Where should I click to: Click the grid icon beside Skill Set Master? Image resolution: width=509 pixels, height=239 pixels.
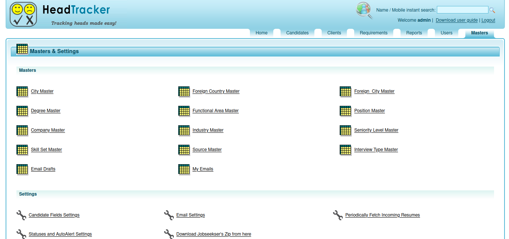(22, 150)
